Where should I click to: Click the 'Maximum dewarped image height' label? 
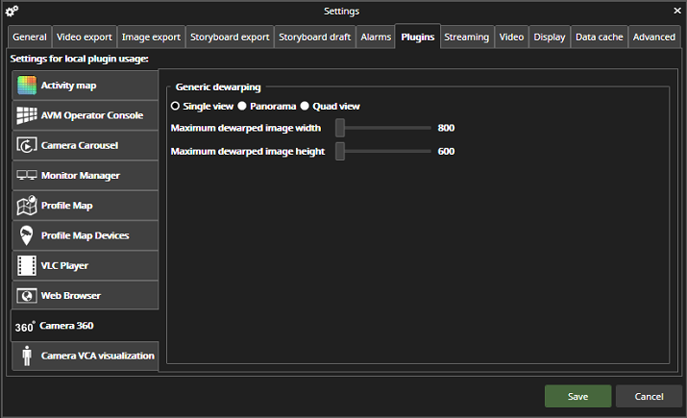pos(248,151)
